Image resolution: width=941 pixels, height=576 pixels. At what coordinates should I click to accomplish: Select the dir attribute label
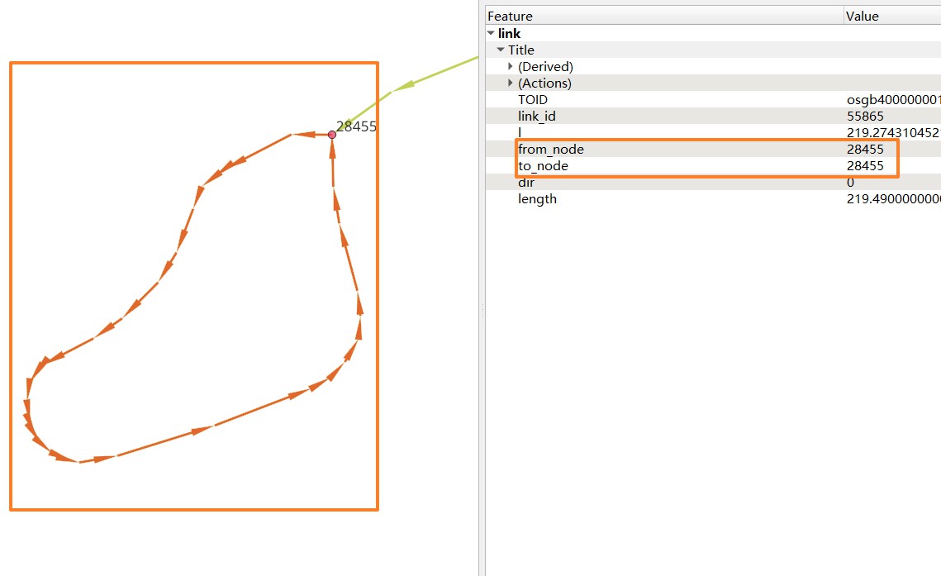[526, 183]
